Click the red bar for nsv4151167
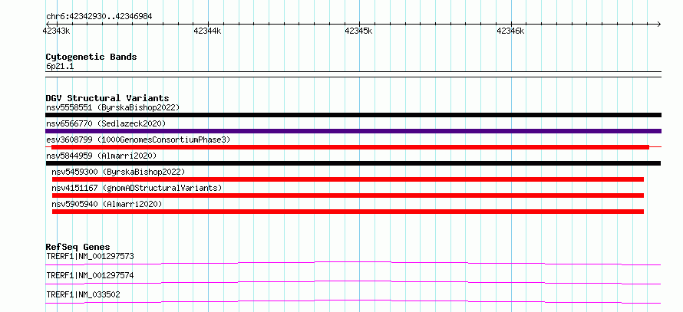Viewport: 683px width, 312px height. [x=348, y=195]
